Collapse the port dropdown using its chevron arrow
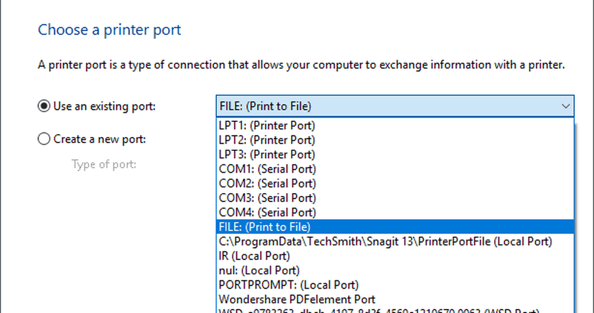The height and width of the screenshot is (313, 594). pos(564,106)
